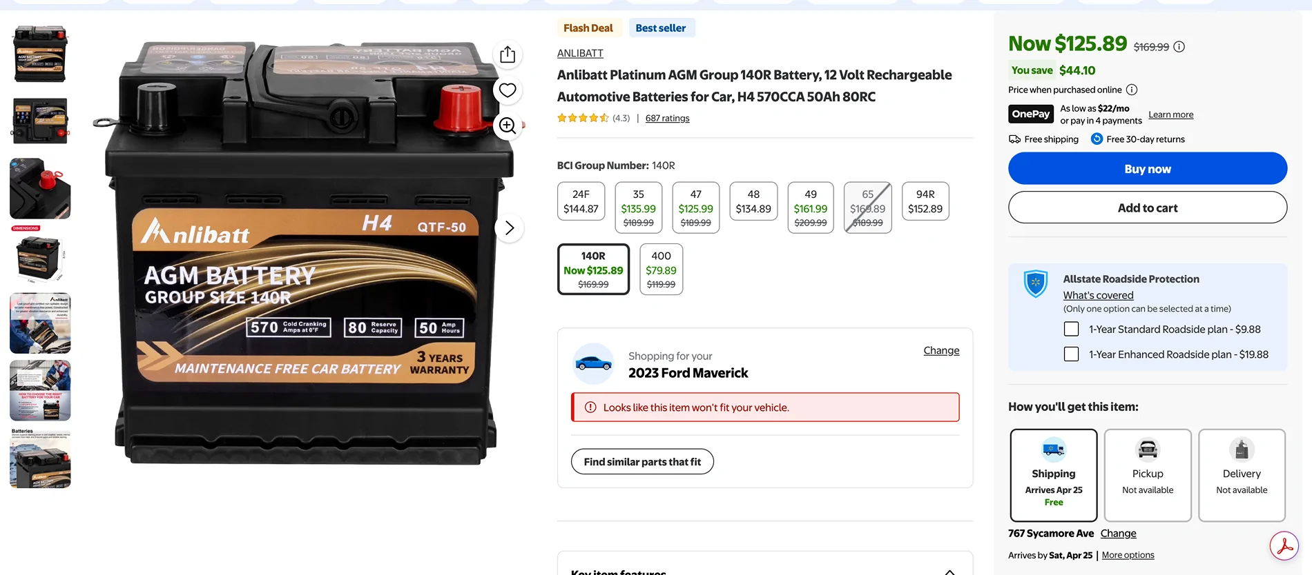Click Find similar parts that fit
Image resolution: width=1312 pixels, height=575 pixels.
coord(642,462)
